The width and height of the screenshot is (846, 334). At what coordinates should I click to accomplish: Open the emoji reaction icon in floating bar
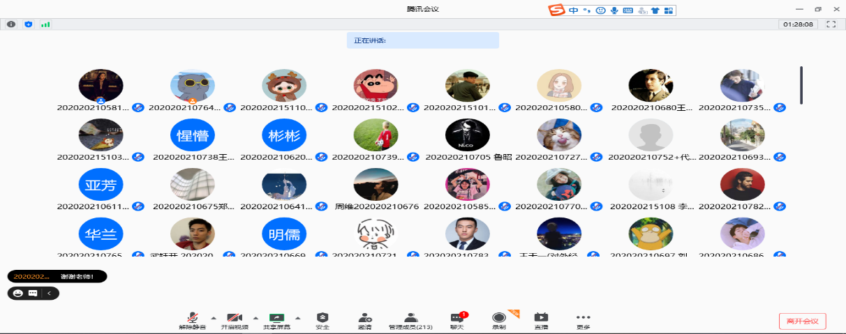pyautogui.click(x=17, y=294)
